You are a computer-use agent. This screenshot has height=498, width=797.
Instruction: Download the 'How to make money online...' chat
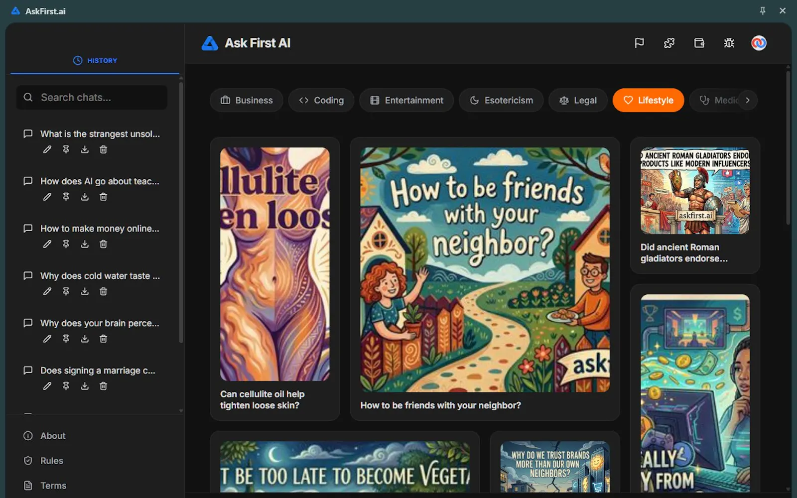(85, 244)
